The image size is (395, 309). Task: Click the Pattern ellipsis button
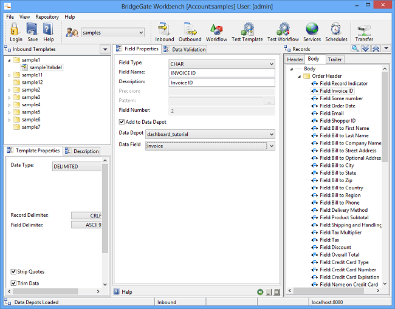[x=269, y=101]
